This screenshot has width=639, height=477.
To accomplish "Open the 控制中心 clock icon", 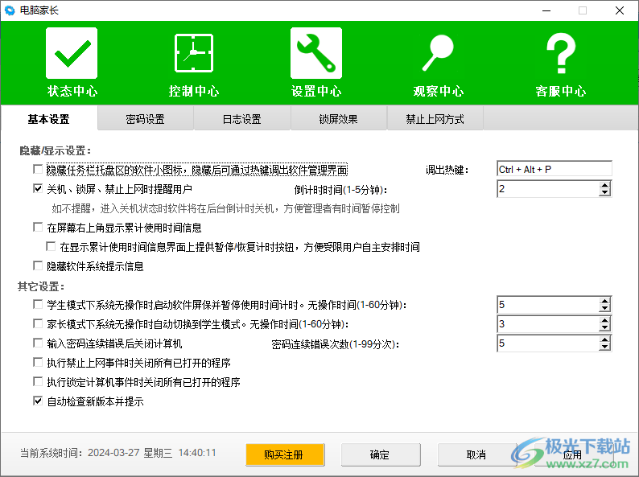I will (194, 53).
